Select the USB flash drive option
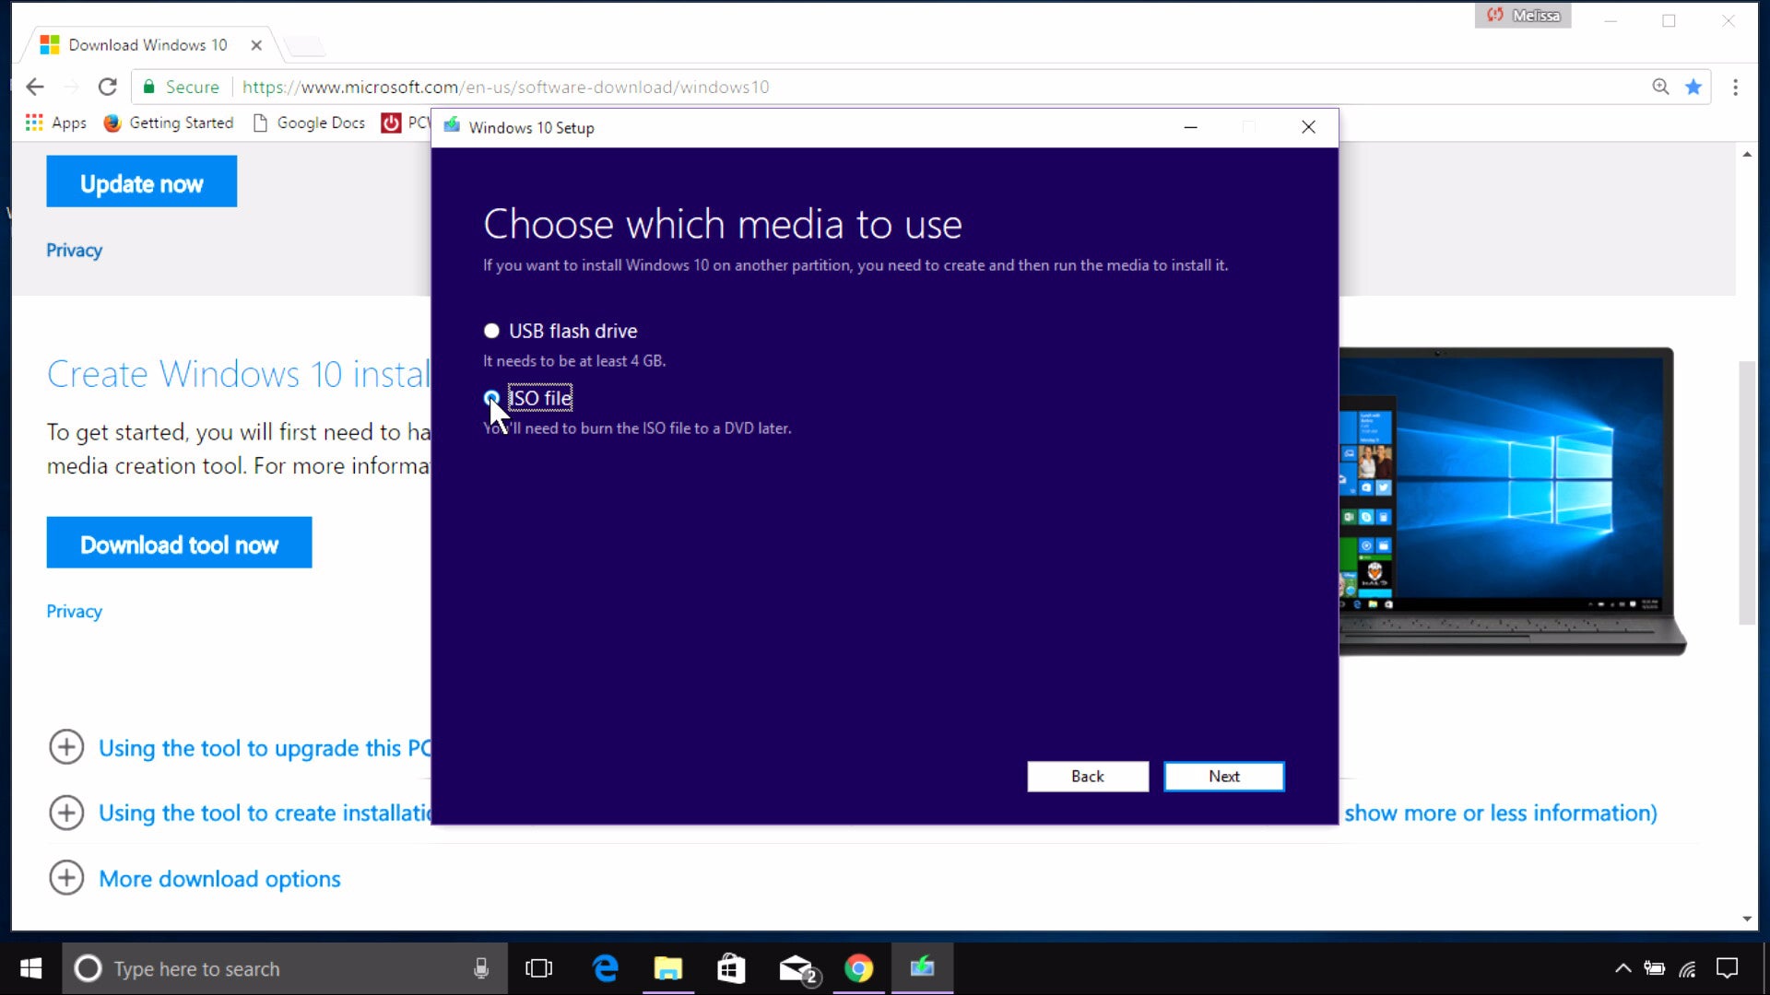The width and height of the screenshot is (1770, 995). coord(491,331)
